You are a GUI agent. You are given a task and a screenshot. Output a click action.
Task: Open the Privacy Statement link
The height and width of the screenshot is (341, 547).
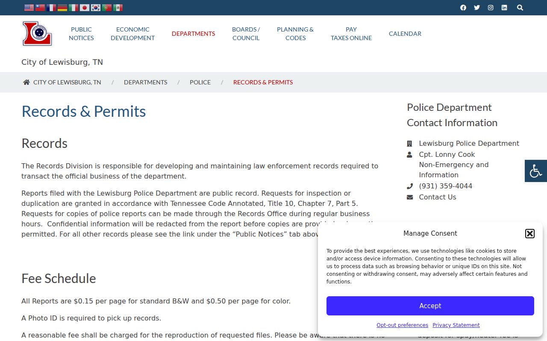(456, 325)
